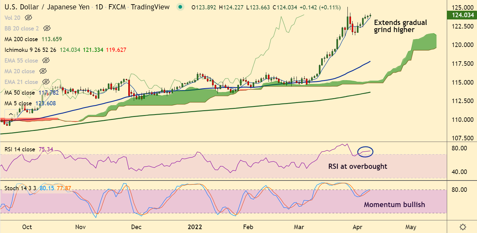Click the open price O123.892

[204, 7]
